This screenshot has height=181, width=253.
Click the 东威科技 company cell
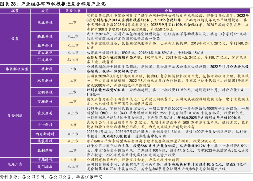tap(45, 23)
